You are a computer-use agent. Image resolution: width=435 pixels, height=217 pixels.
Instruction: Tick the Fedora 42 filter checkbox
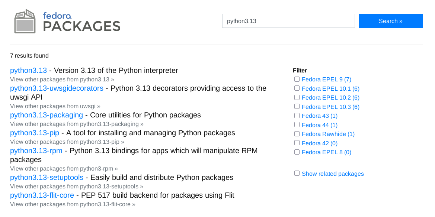click(297, 143)
